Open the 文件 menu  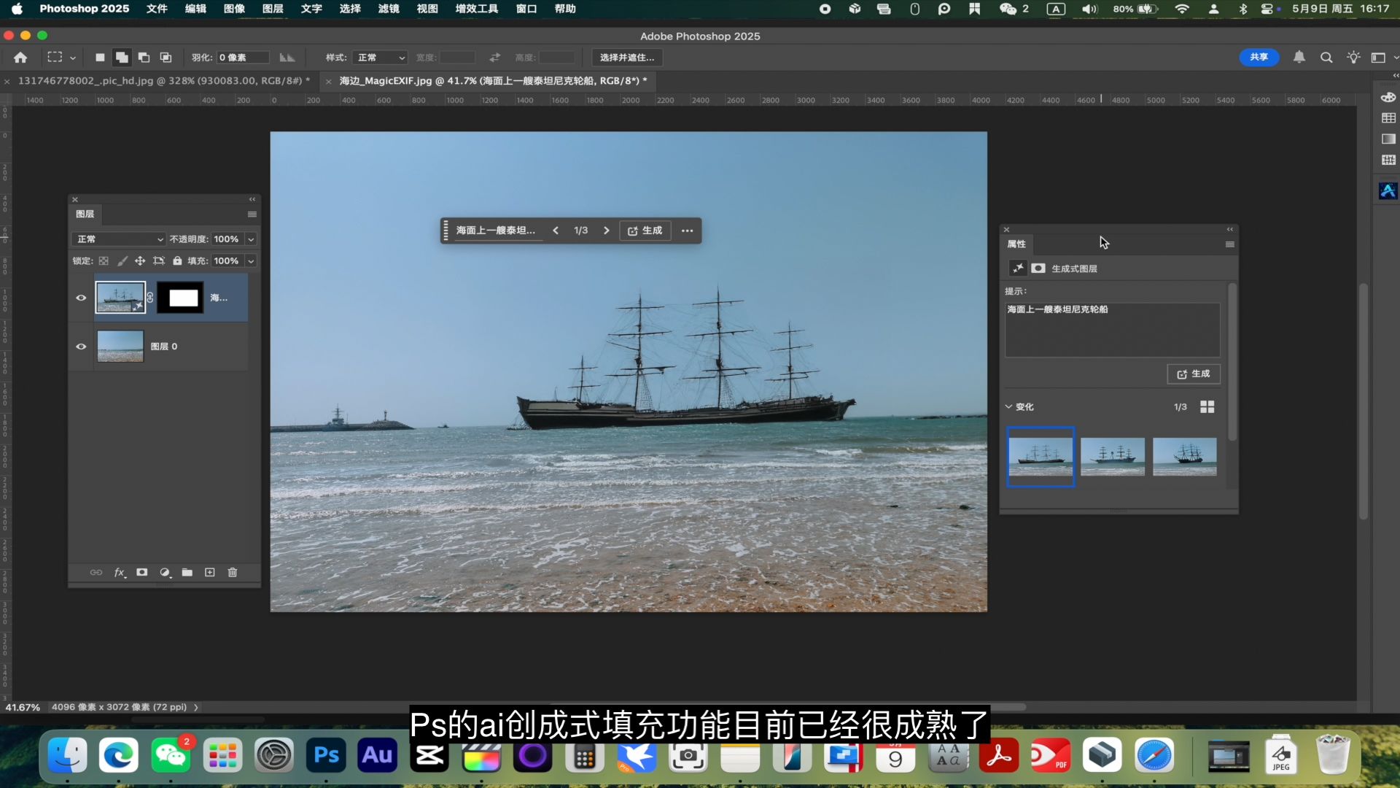(157, 9)
